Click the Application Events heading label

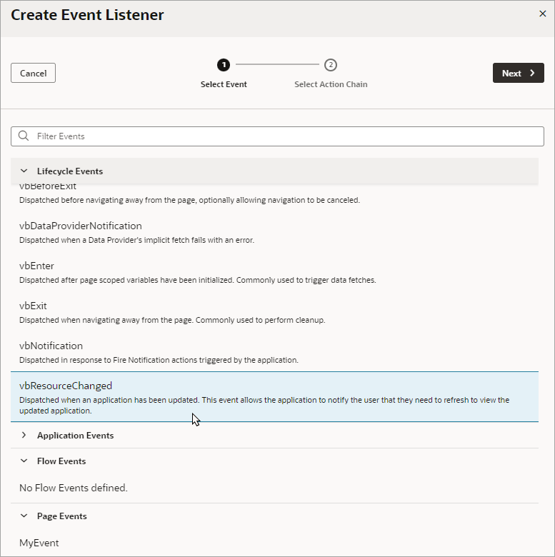[x=75, y=435]
